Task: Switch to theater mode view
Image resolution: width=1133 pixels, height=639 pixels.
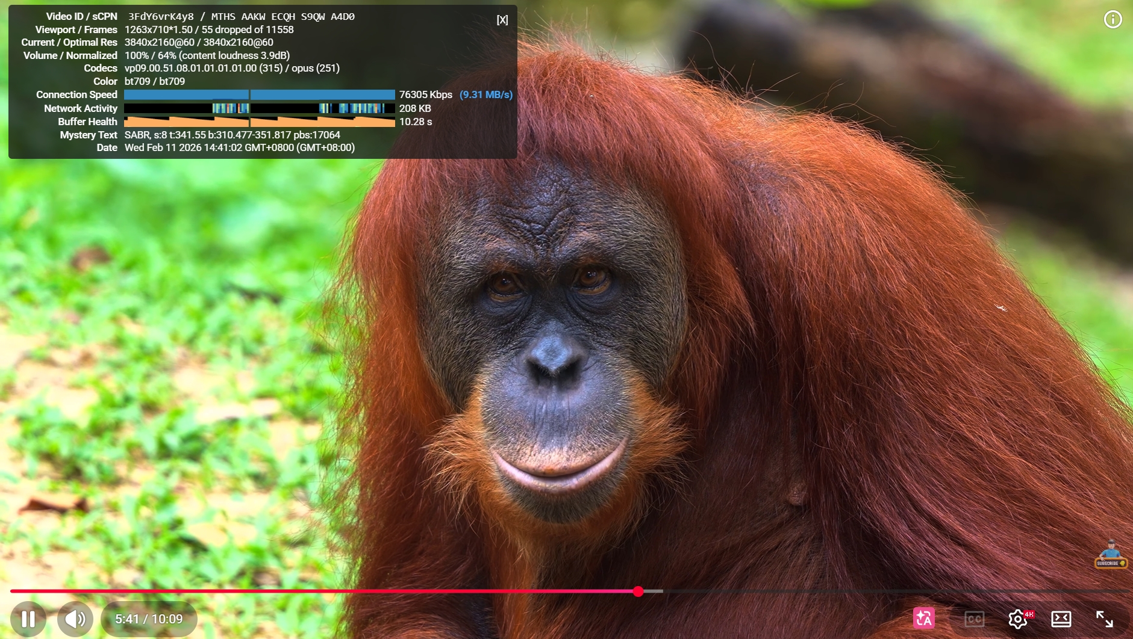Action: [x=1061, y=619]
